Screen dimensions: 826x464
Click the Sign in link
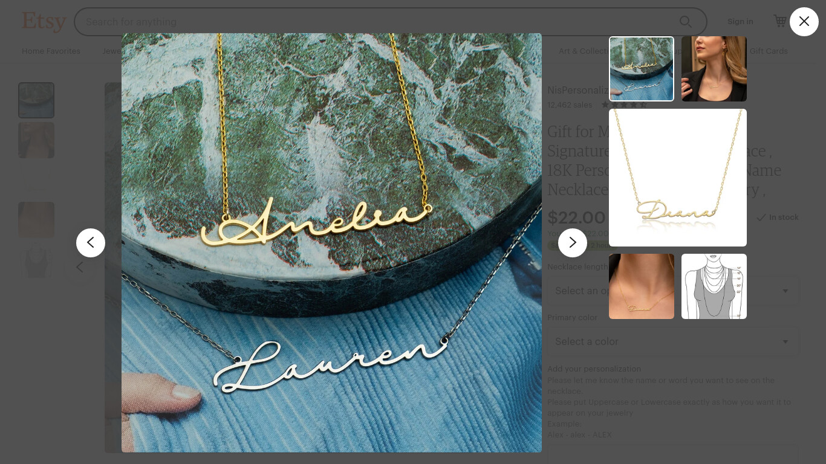740,22
